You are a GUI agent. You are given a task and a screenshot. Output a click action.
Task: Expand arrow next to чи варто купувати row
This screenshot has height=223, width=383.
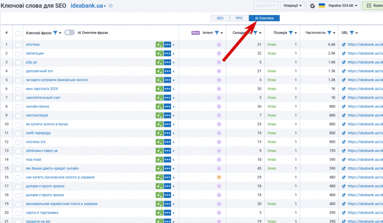tap(174, 80)
